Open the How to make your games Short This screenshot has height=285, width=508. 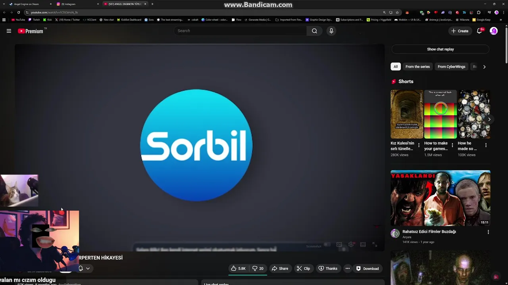tap(440, 114)
